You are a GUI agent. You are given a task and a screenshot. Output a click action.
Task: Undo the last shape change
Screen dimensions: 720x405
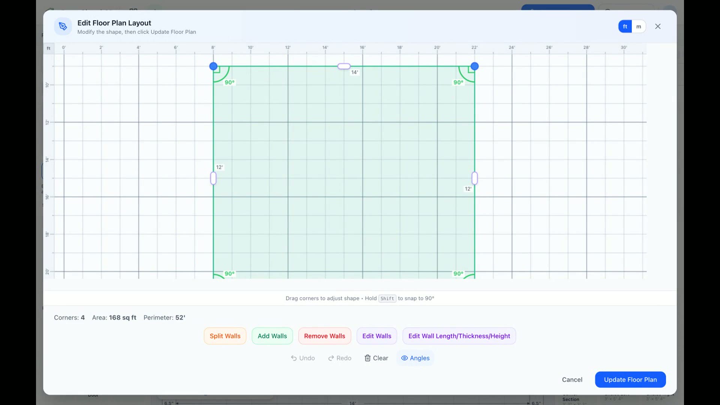[x=303, y=358]
